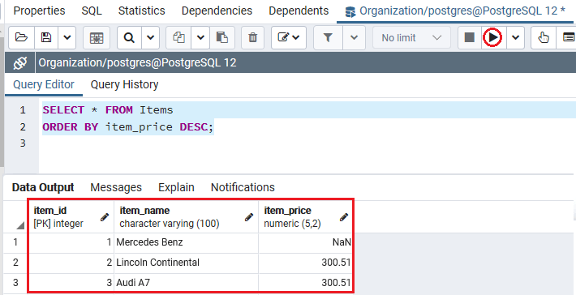Viewport: 576px width, 295px height.
Task: Click the item_price column header
Action: pos(306,216)
